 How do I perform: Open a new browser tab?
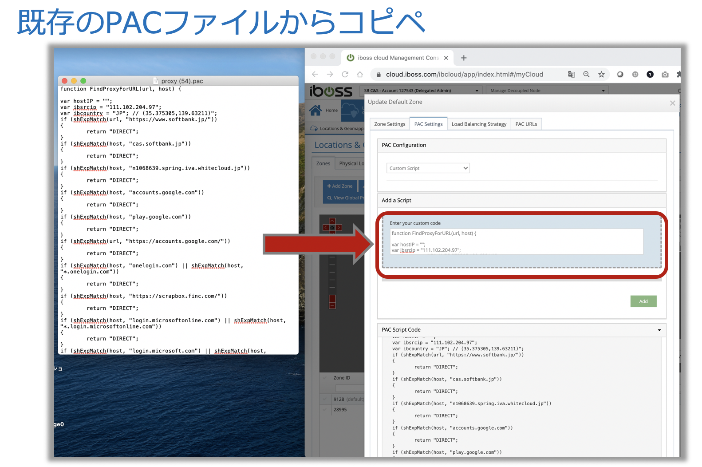pyautogui.click(x=464, y=58)
